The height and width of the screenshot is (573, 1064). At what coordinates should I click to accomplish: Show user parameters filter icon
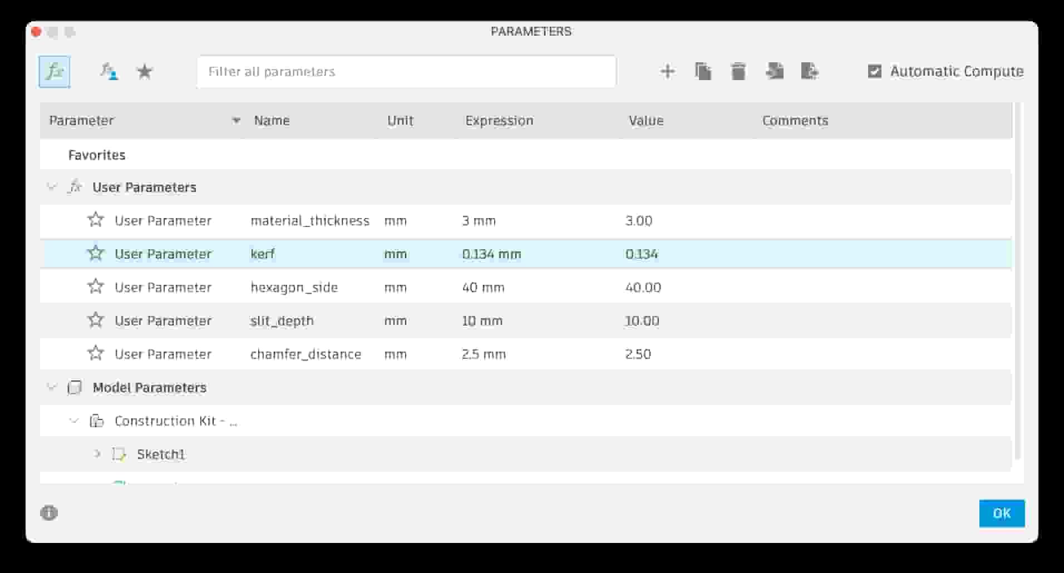coord(109,72)
